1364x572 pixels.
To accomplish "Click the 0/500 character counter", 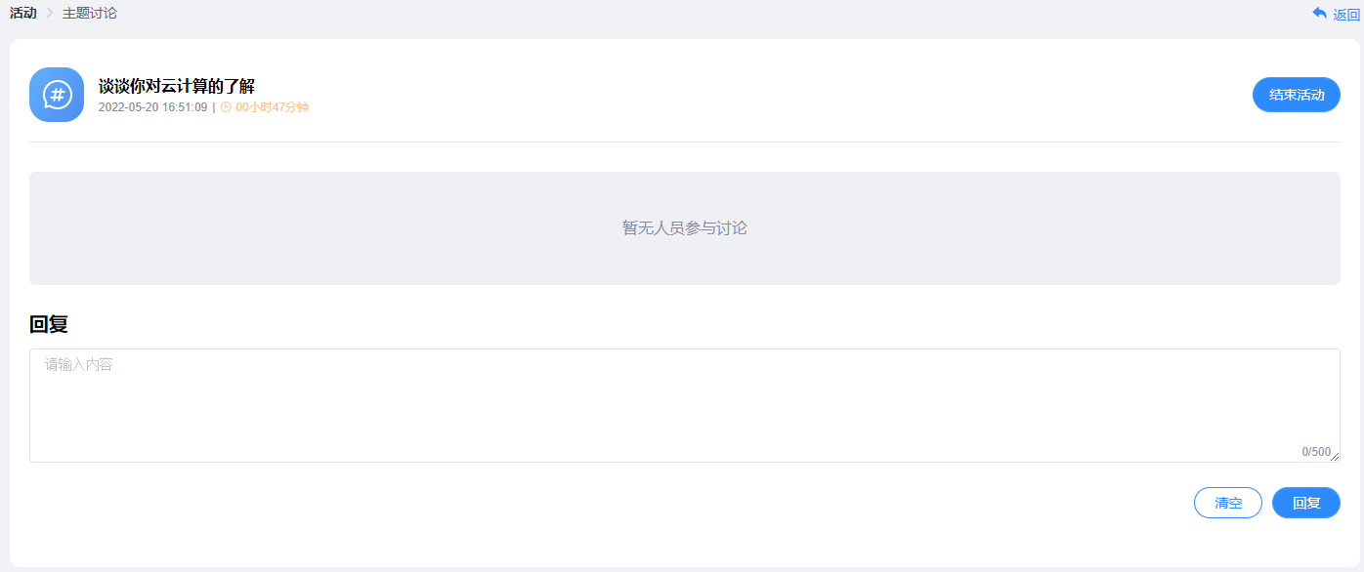I will tap(1315, 452).
